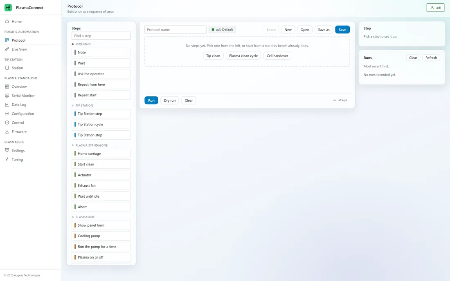The image size is (450, 281).
Task: Add the Repeat from here step
Action: [x=101, y=85]
